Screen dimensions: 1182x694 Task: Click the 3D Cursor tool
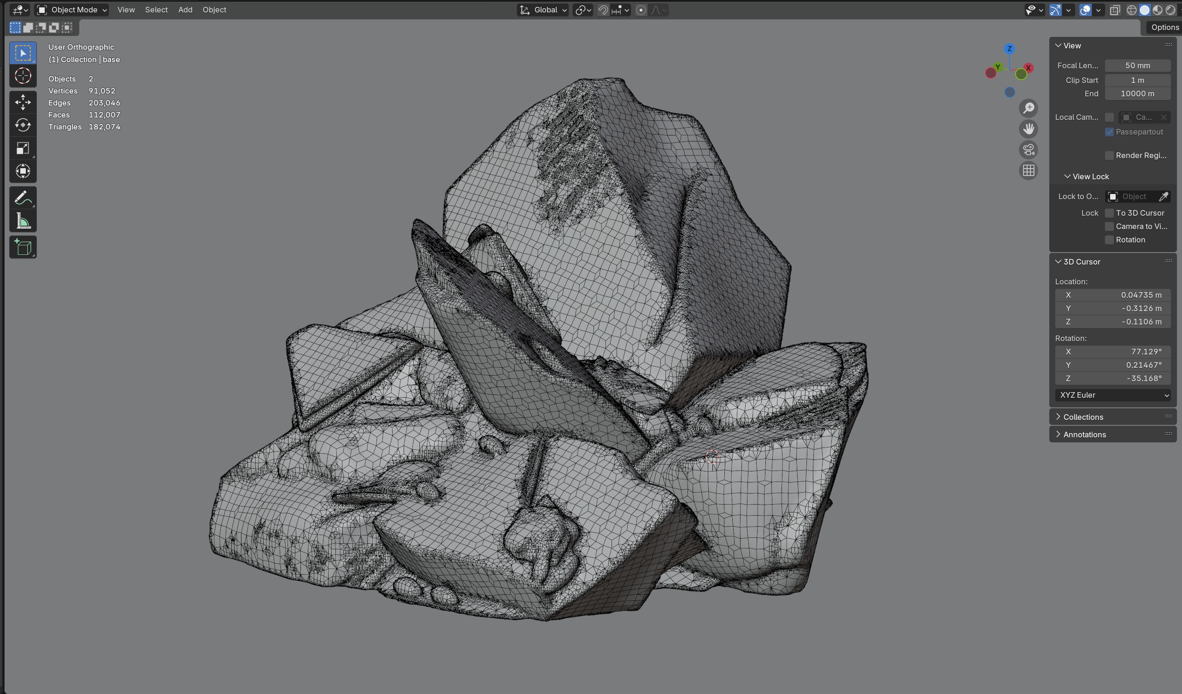point(23,76)
